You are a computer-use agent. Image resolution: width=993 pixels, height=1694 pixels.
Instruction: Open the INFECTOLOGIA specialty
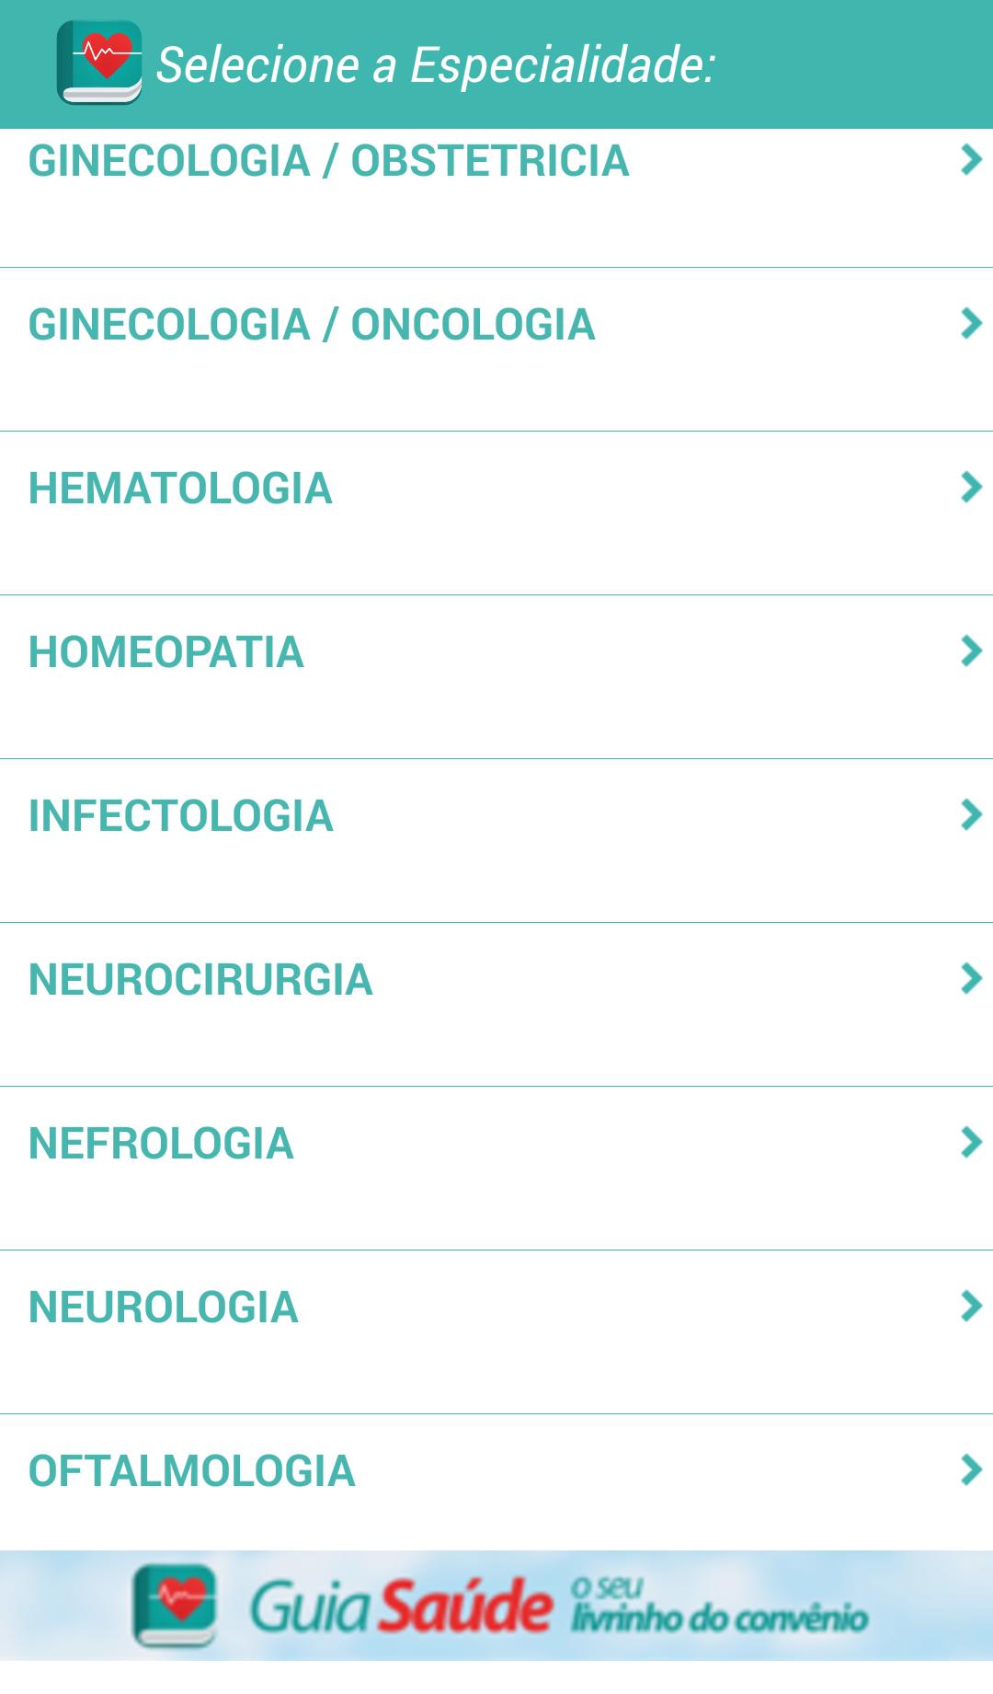[x=181, y=817]
